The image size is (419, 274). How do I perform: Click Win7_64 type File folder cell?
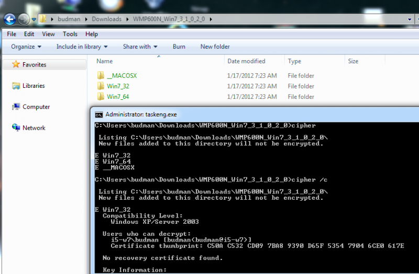[x=301, y=97]
